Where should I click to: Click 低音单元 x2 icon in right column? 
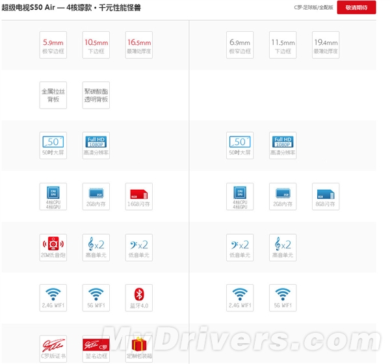(240, 248)
